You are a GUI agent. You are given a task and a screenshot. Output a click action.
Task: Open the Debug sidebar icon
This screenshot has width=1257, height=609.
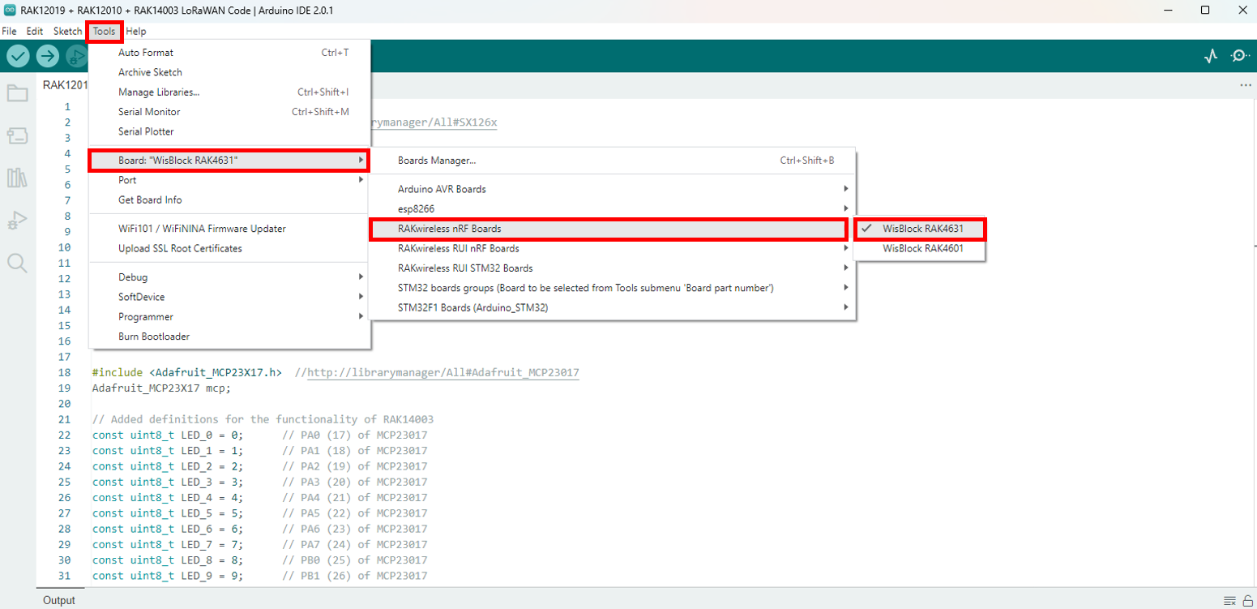pyautogui.click(x=17, y=220)
